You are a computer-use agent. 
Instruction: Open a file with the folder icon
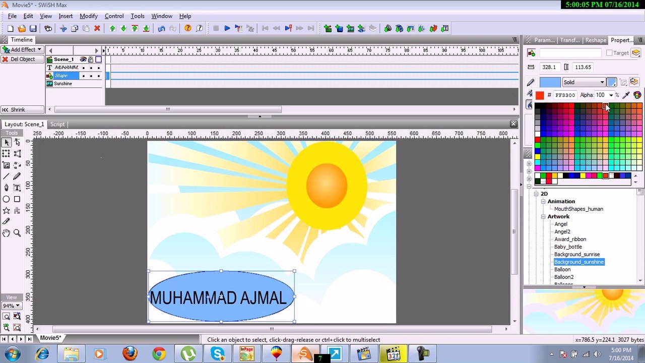point(22,29)
